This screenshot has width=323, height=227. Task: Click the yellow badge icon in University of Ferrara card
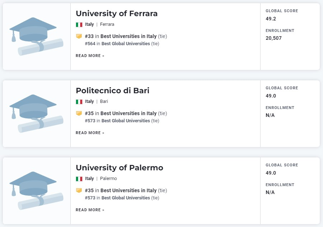pyautogui.click(x=79, y=36)
